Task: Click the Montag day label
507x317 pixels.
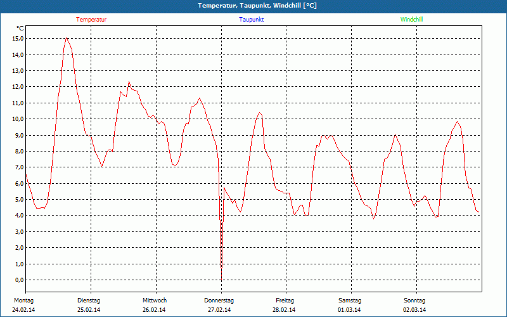Action: tap(23, 301)
